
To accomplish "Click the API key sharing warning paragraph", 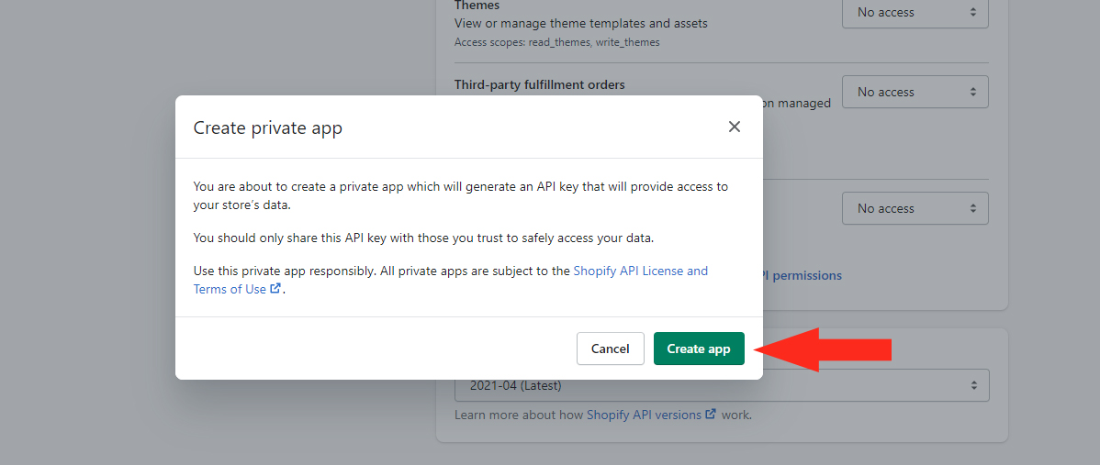I will (423, 238).
